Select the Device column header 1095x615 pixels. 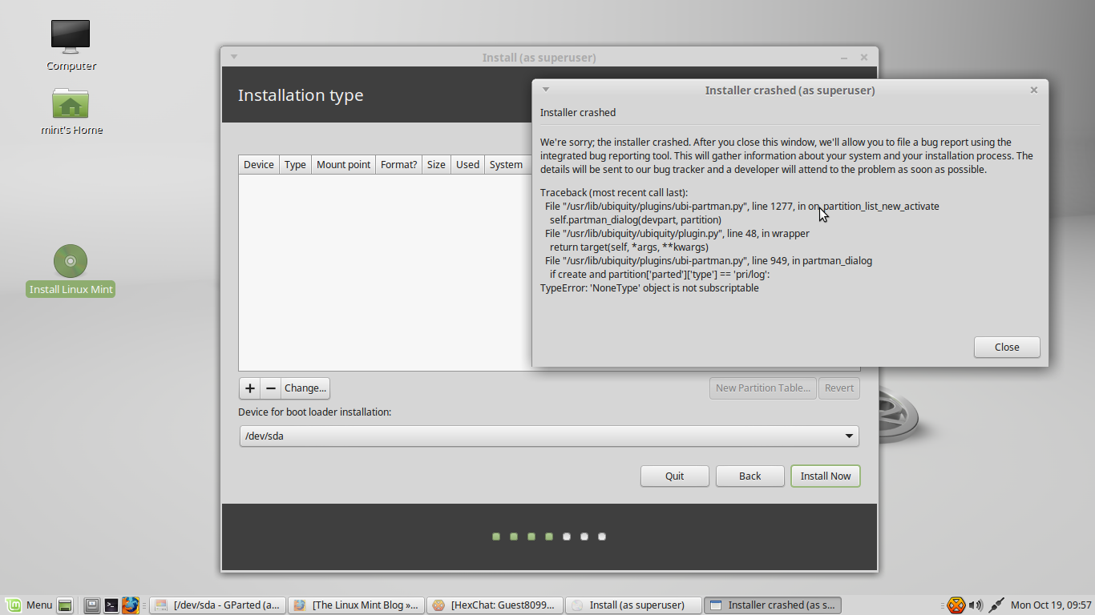pos(258,164)
